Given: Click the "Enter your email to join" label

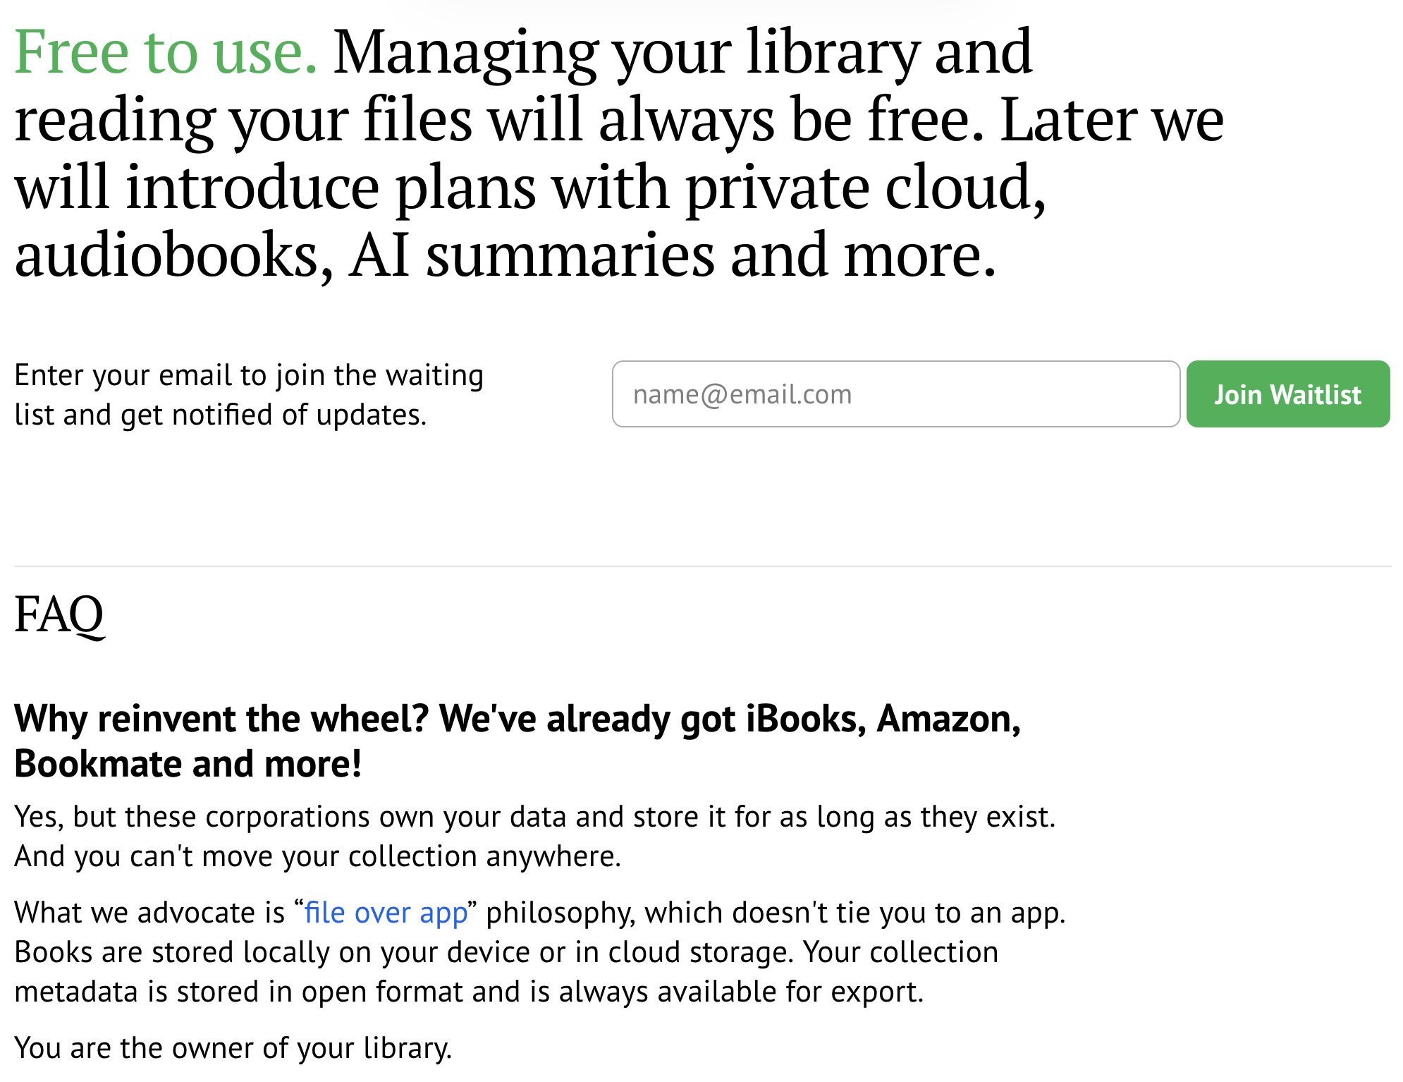Looking at the screenshot, I should click(x=248, y=375).
